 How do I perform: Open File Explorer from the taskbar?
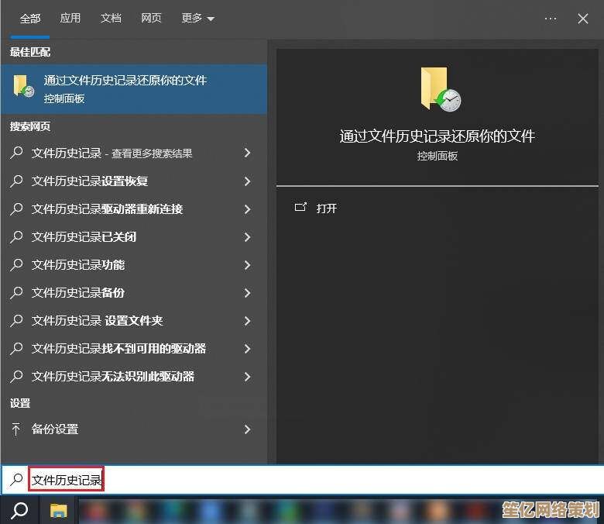tap(59, 510)
